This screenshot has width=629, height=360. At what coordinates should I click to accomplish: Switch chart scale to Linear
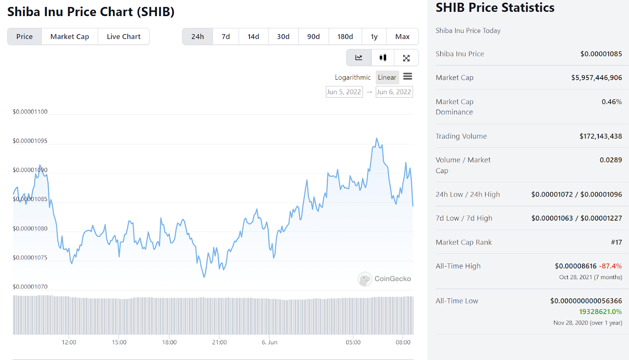point(387,77)
